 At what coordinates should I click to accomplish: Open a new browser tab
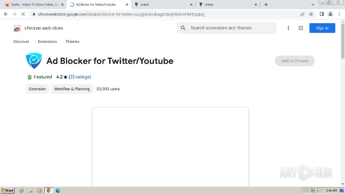(266, 5)
